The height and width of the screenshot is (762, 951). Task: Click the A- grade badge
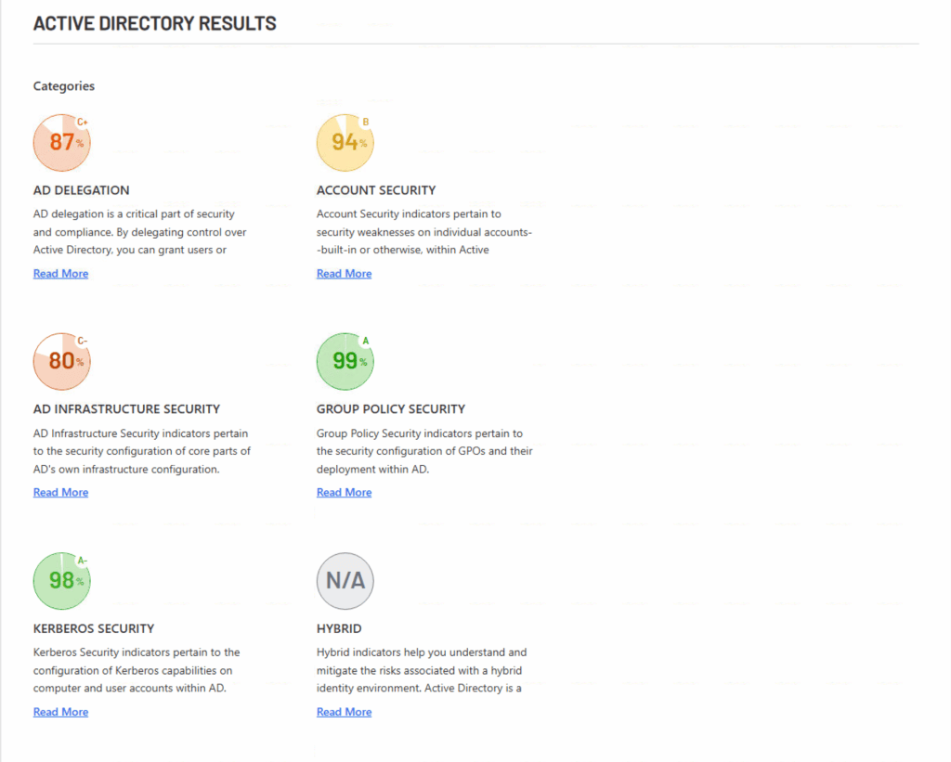[83, 560]
